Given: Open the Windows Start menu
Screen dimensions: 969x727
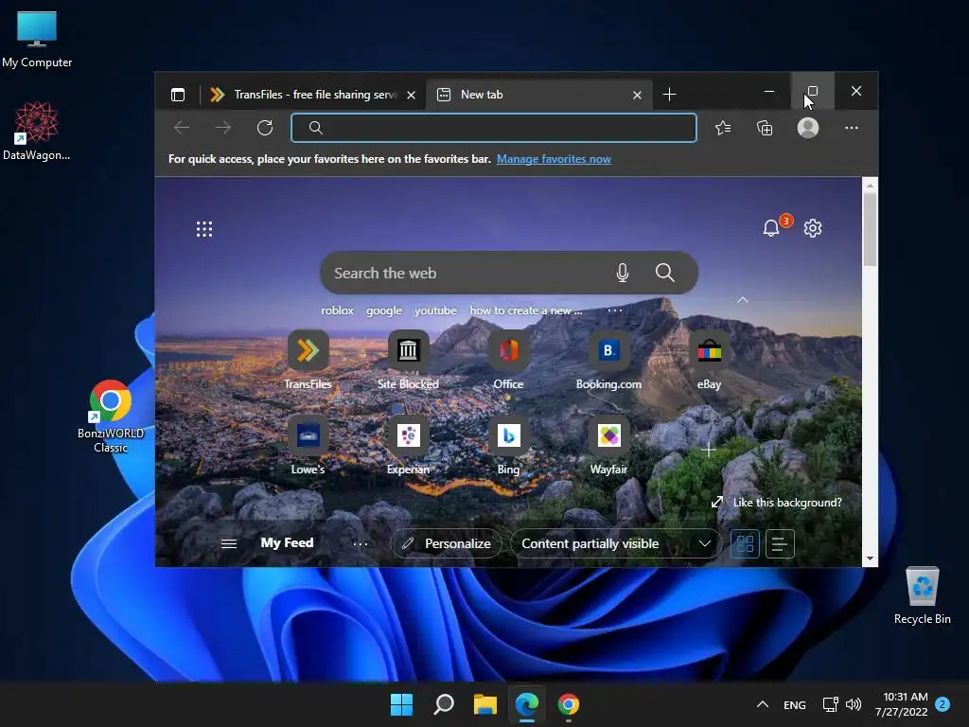Looking at the screenshot, I should (401, 704).
